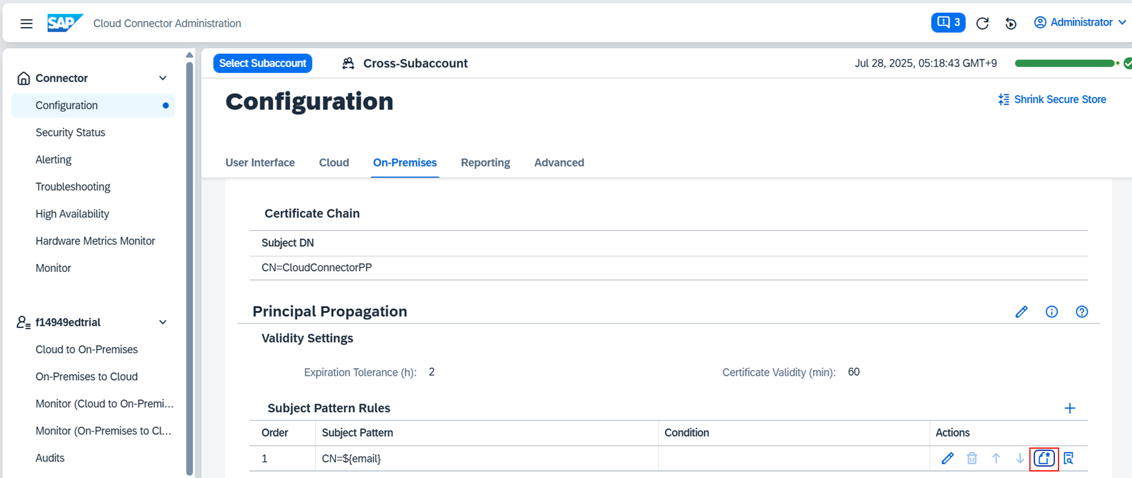Viewport: 1132px width, 478px height.
Task: Click the Shrink Secure Store link
Action: click(1052, 99)
